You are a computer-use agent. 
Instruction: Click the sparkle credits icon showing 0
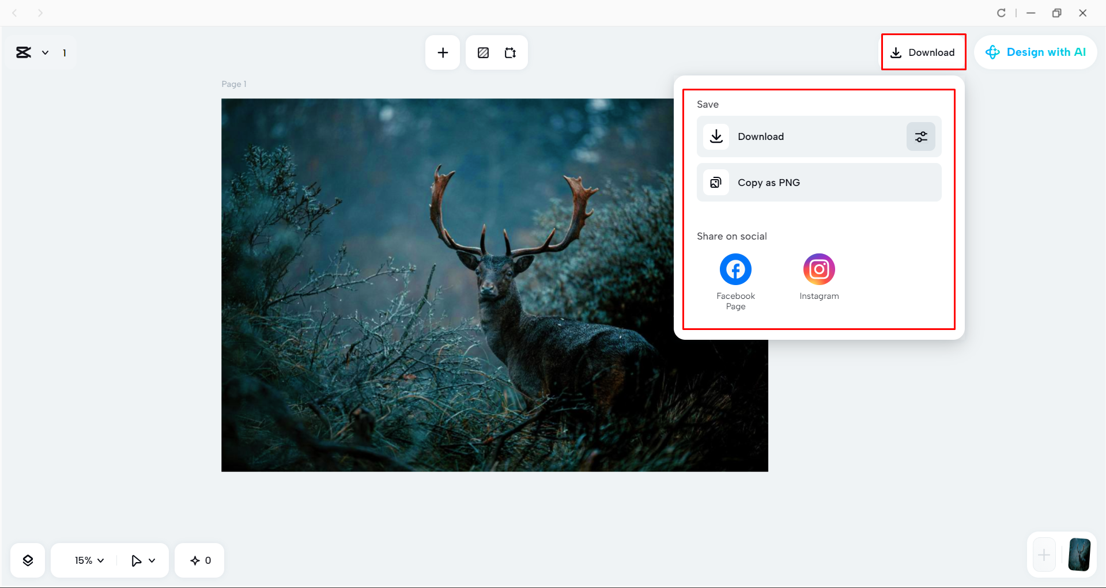coord(199,559)
